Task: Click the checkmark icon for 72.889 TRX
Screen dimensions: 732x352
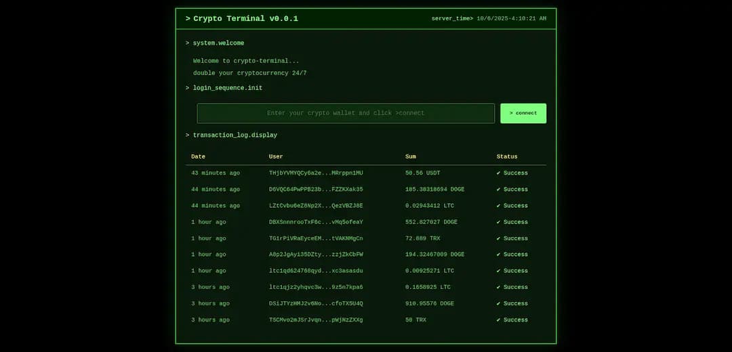Action: coord(499,238)
